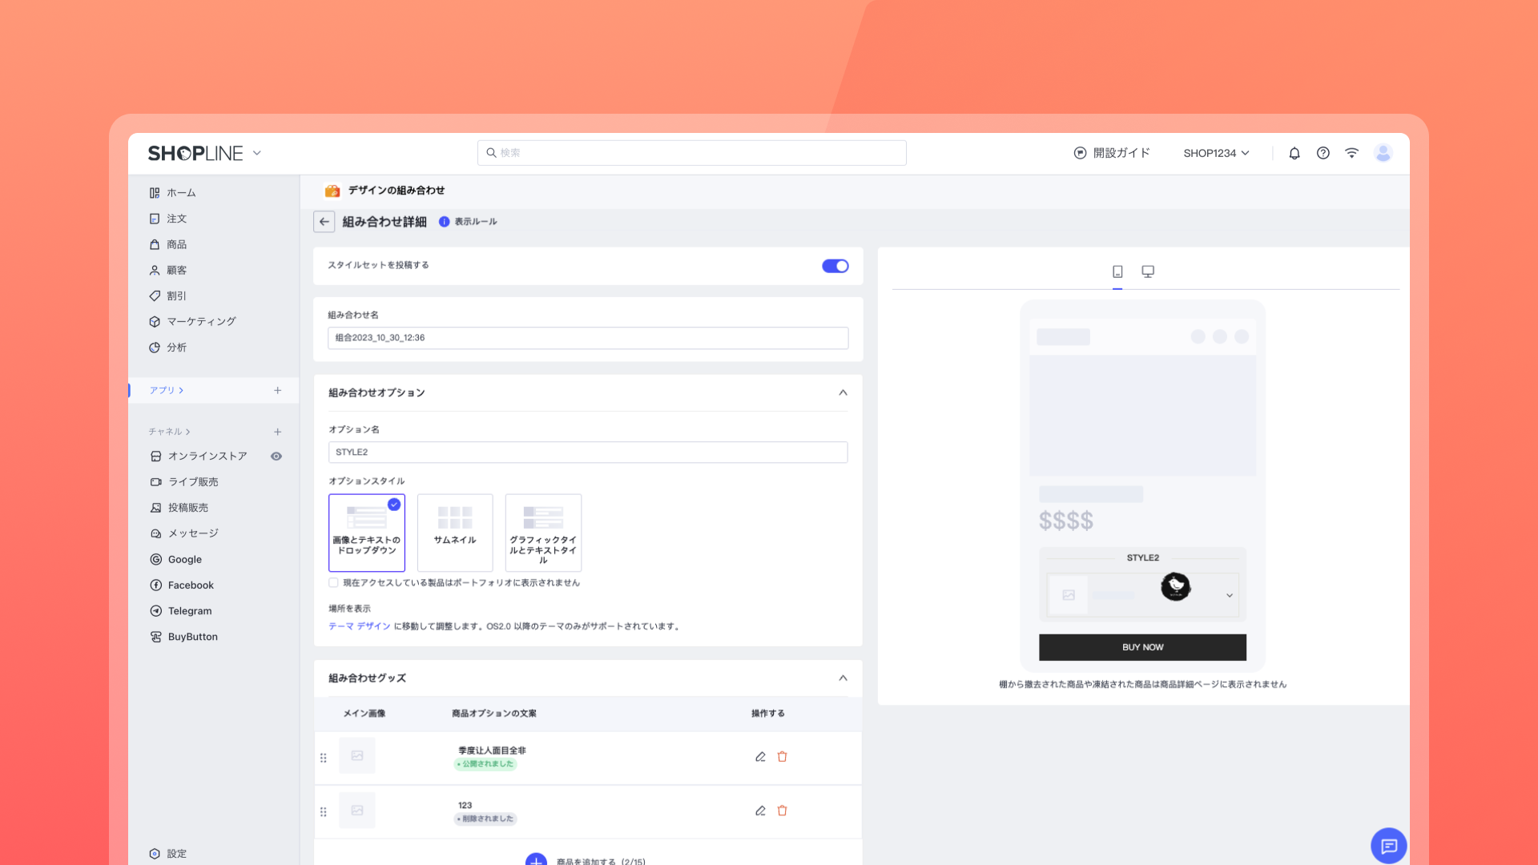Screen dimensions: 1538x865
Task: Go to 商品 in the sidebar menu
Action: [176, 244]
